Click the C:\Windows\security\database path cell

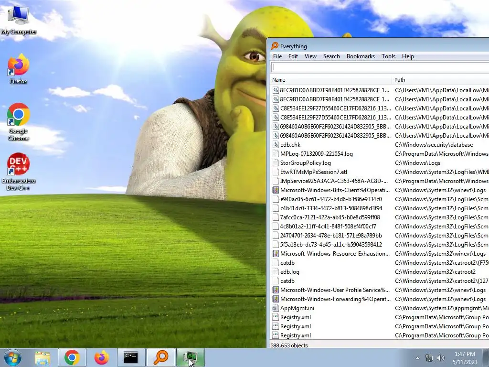click(x=434, y=144)
